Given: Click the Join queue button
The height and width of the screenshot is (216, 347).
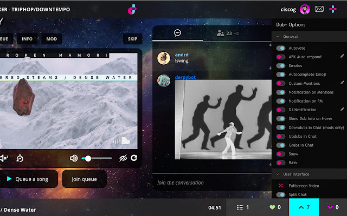Looking at the screenshot, I should [84, 179].
